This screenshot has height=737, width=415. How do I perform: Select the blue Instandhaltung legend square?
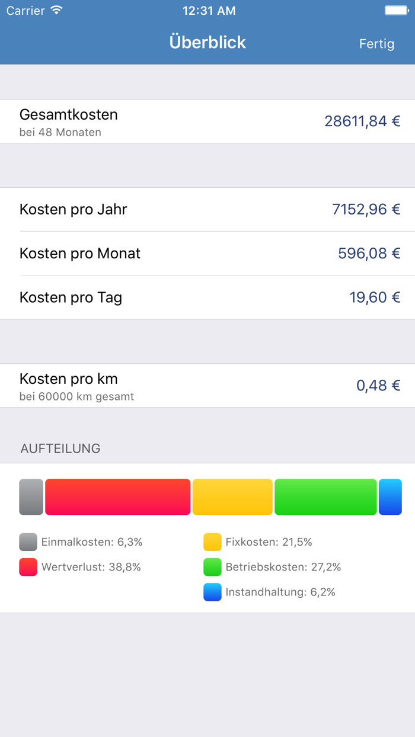pyautogui.click(x=212, y=592)
